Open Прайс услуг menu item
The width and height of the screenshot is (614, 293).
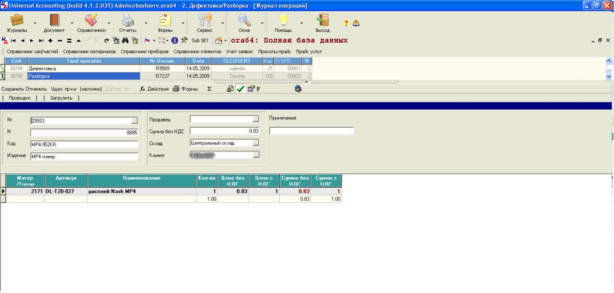click(x=309, y=52)
